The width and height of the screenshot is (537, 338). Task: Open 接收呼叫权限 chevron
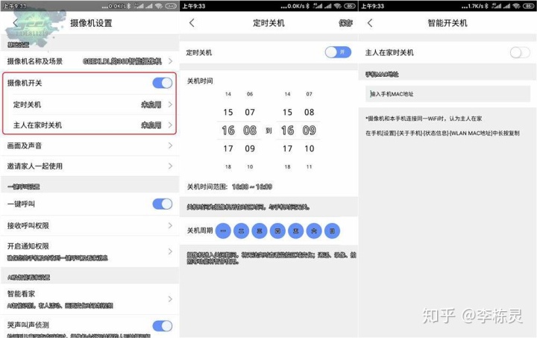pyautogui.click(x=170, y=225)
